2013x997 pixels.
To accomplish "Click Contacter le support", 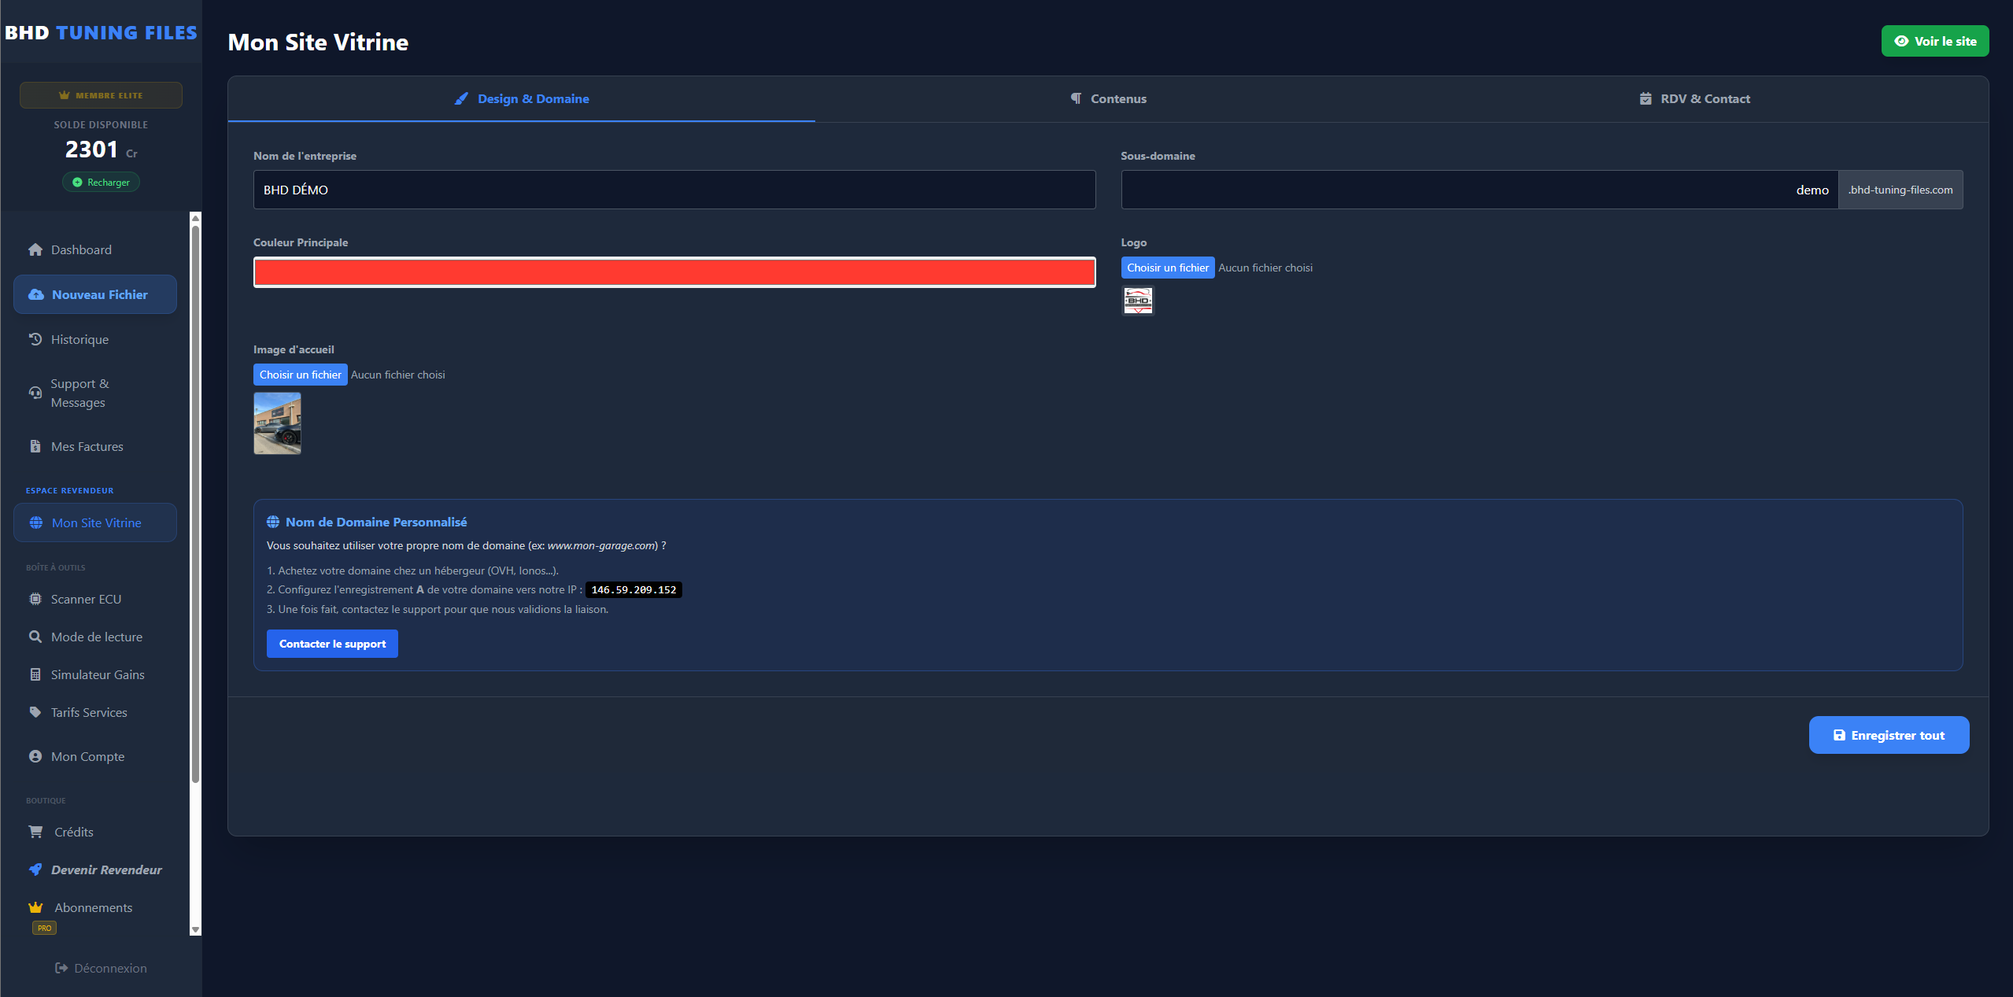I will (x=331, y=643).
